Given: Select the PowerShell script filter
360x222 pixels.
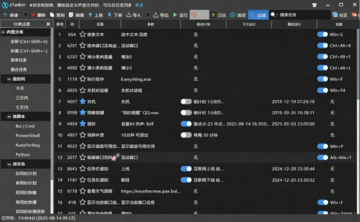Looking at the screenshot, I should 28,135.
